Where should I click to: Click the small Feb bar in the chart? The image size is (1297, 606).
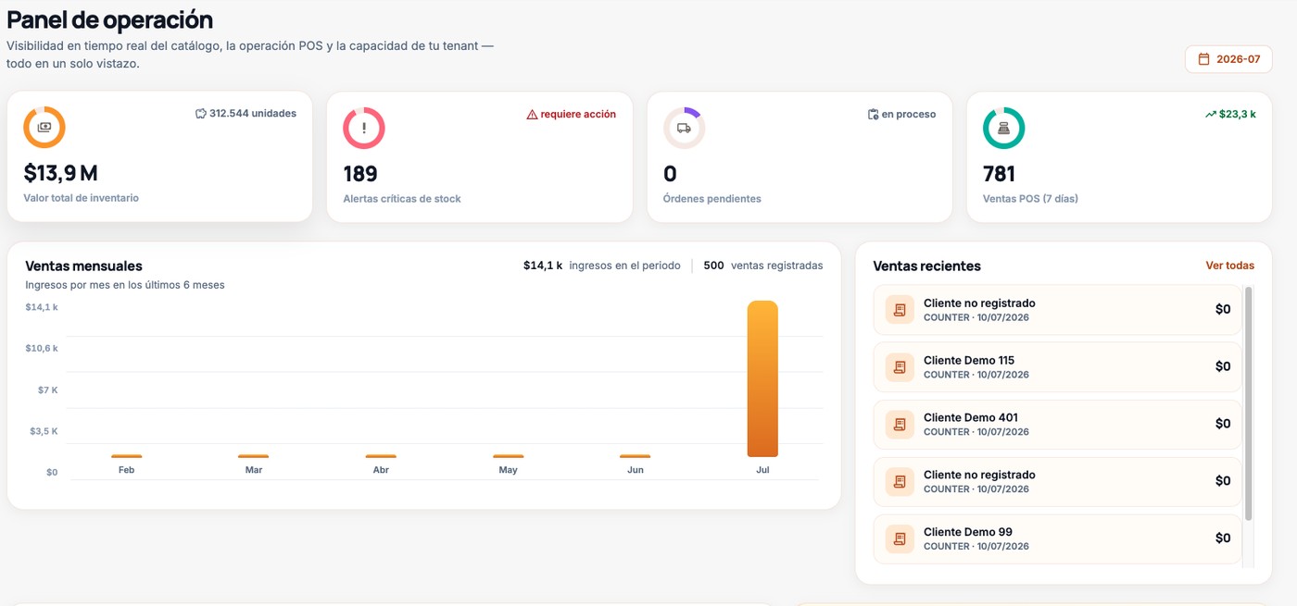(127, 456)
